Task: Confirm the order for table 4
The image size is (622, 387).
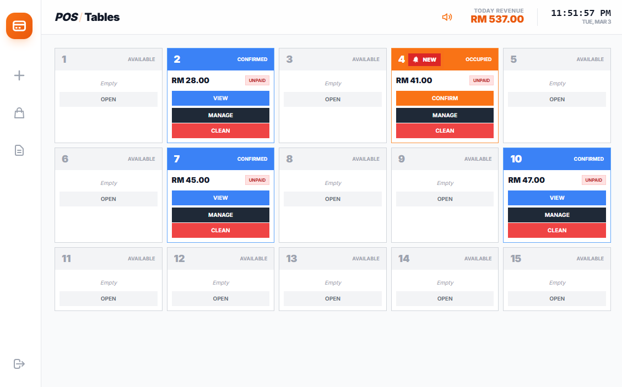Action: (445, 99)
